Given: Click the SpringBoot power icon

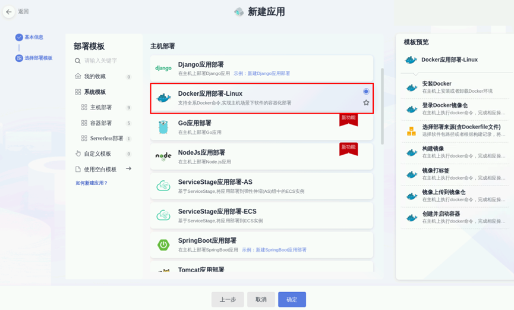Looking at the screenshot, I should 163,245.
